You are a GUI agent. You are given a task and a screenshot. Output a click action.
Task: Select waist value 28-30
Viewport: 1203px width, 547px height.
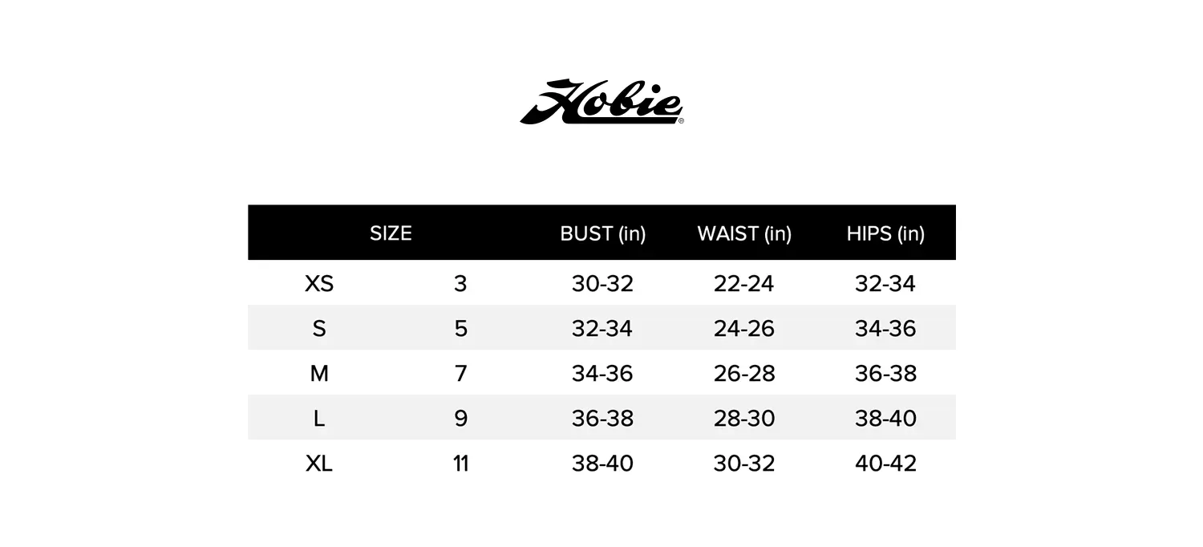coord(744,419)
